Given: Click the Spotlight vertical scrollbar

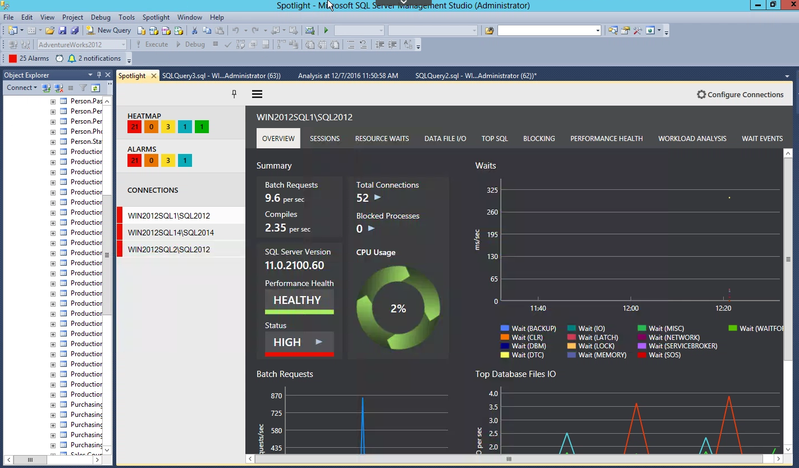Looking at the screenshot, I should coord(788,258).
